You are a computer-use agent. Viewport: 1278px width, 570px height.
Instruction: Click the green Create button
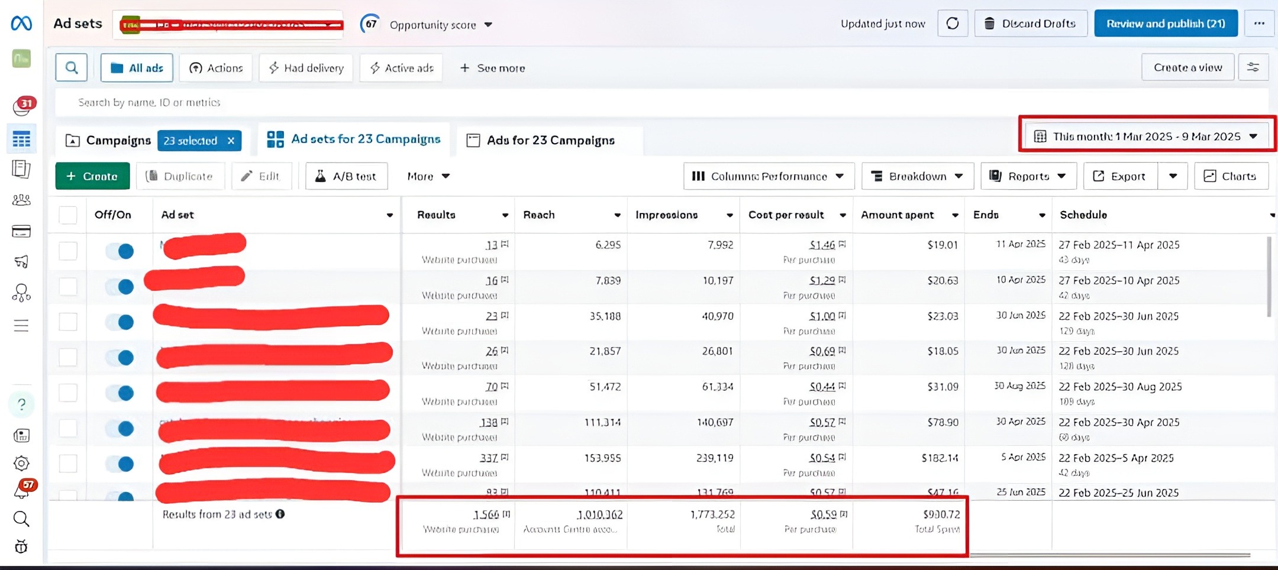tap(92, 176)
